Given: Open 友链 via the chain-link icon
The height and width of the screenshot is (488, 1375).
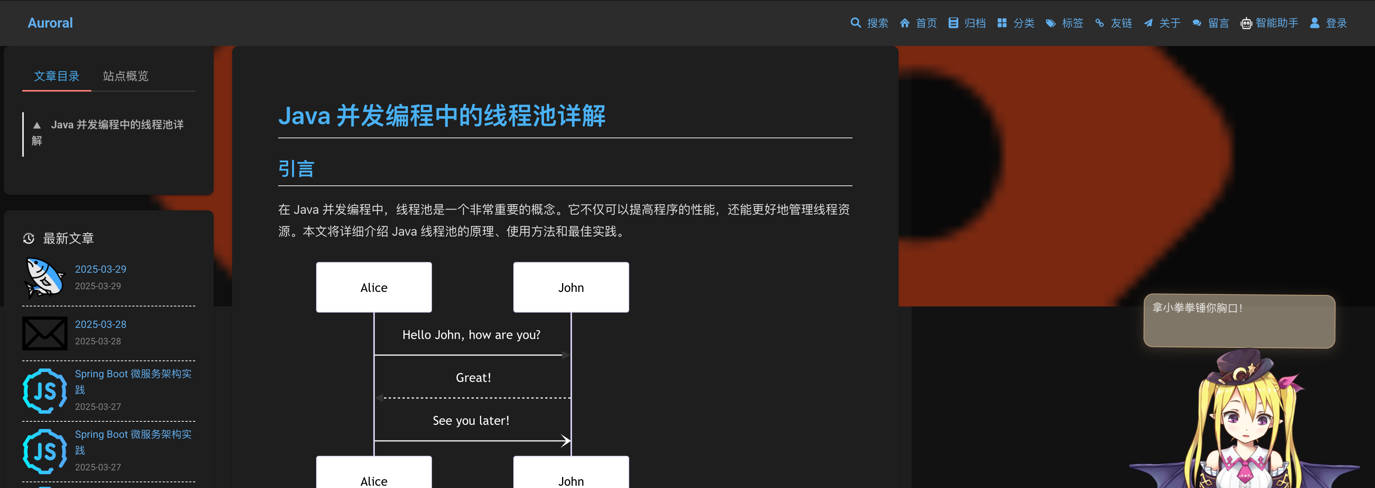Looking at the screenshot, I should click(x=1100, y=23).
